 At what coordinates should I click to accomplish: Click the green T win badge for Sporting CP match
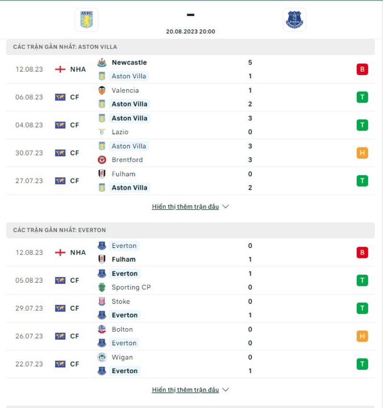(362, 280)
